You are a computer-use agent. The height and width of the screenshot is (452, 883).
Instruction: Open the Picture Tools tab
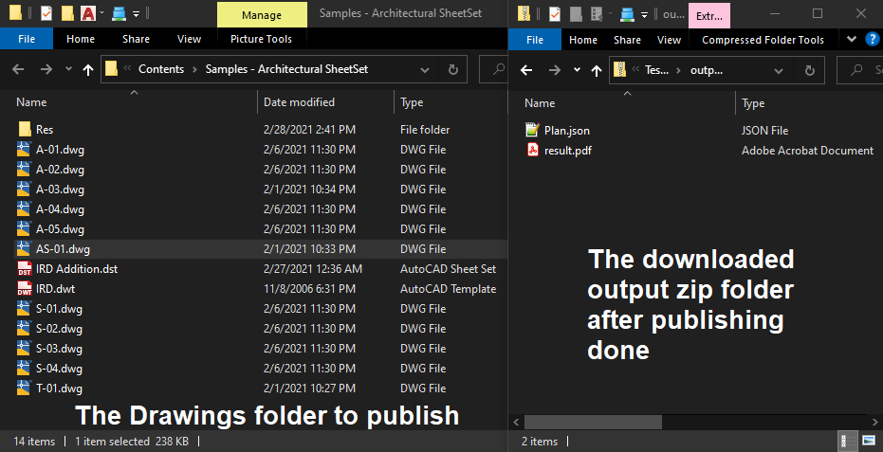261,39
